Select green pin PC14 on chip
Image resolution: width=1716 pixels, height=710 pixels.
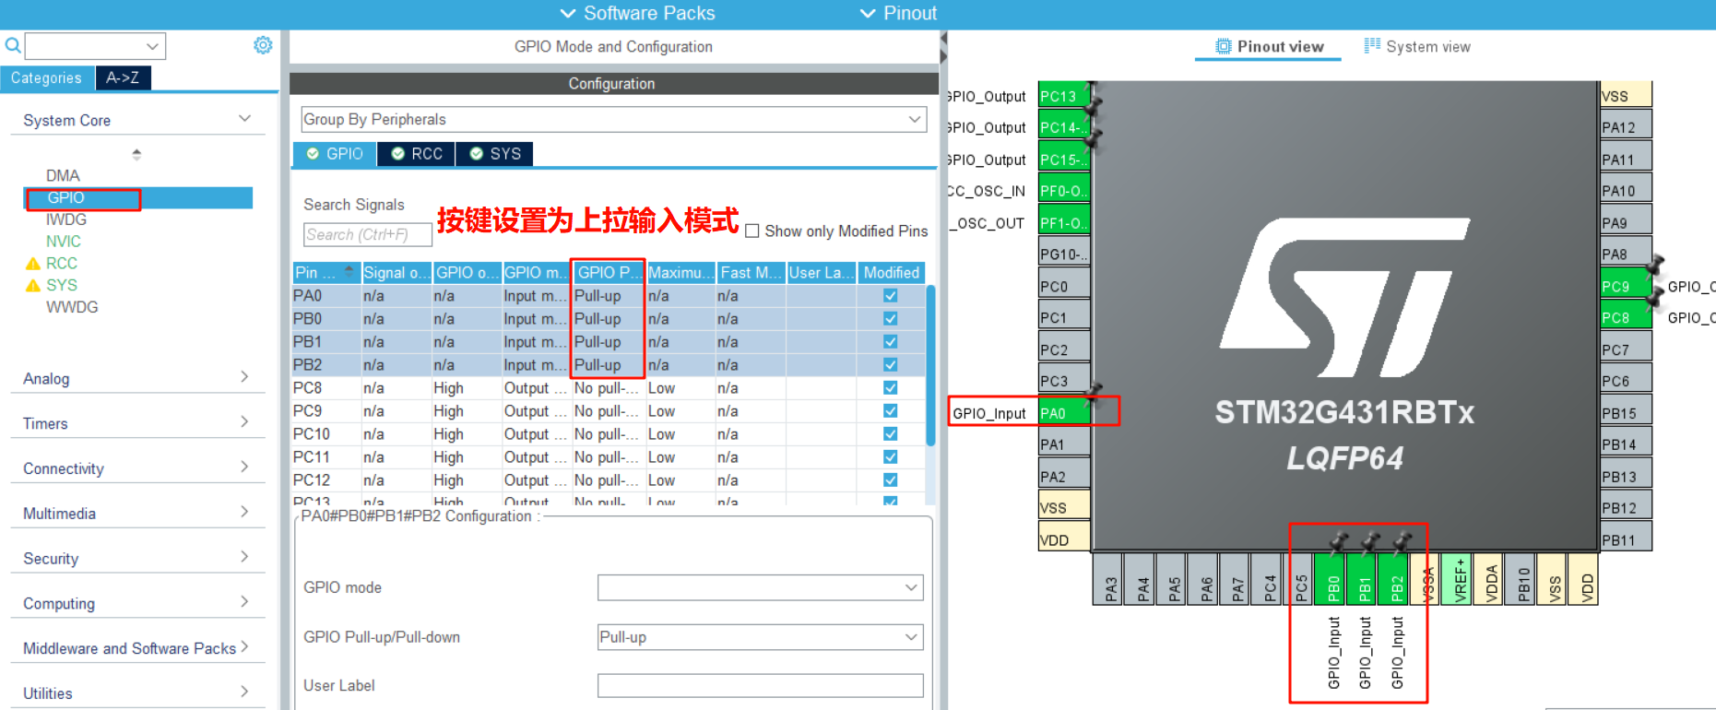tap(1064, 127)
